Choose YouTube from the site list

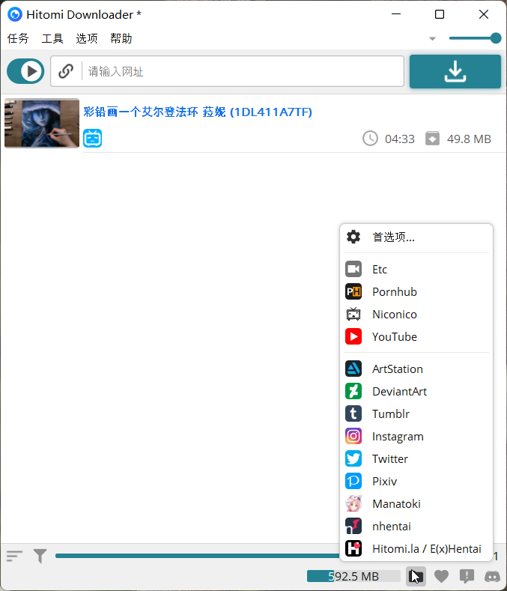click(394, 337)
